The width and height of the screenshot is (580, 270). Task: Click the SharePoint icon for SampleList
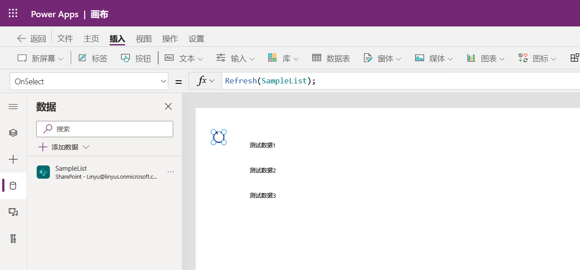tap(43, 172)
